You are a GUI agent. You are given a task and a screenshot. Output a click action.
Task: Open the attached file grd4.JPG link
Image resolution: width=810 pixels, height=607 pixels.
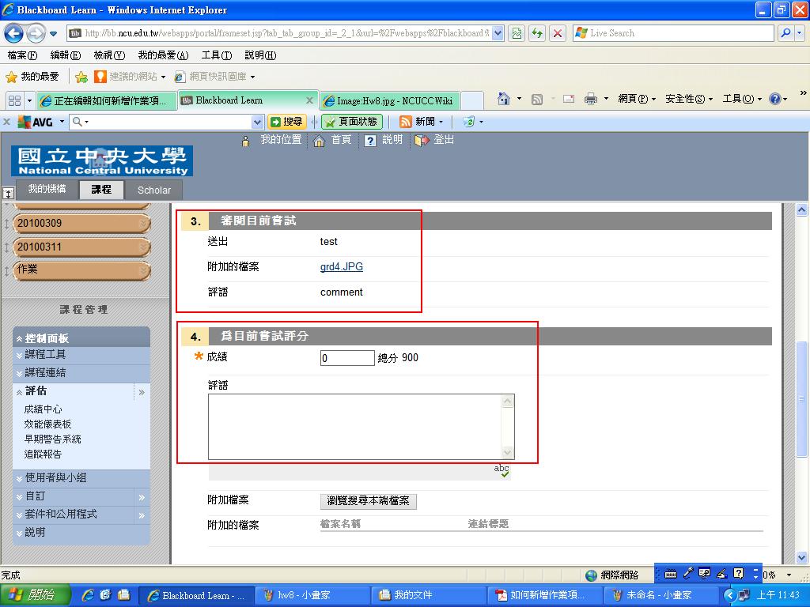[x=341, y=267]
